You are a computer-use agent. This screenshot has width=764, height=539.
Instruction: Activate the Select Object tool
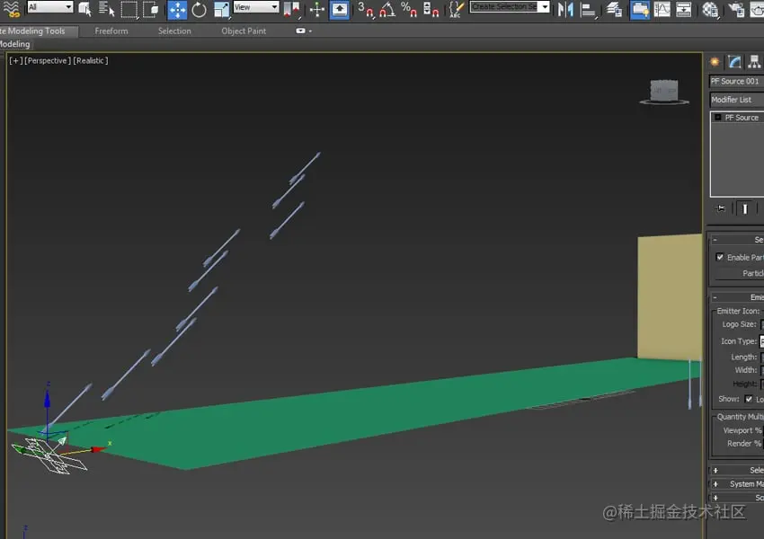pyautogui.click(x=84, y=9)
